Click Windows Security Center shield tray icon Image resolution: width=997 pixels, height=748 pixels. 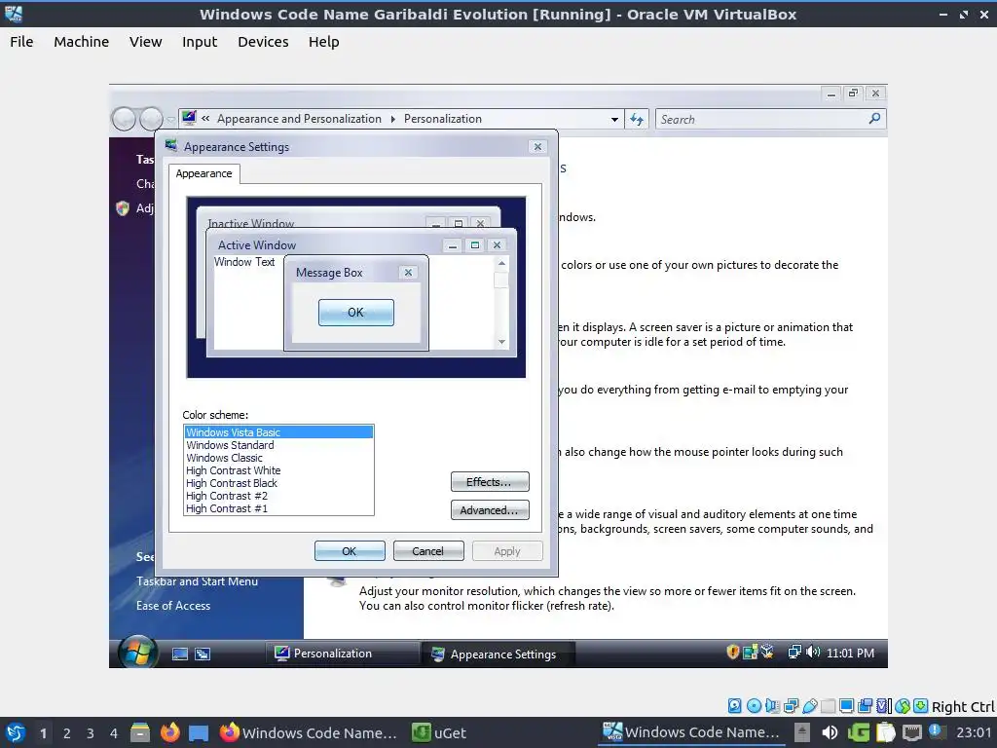(x=732, y=652)
